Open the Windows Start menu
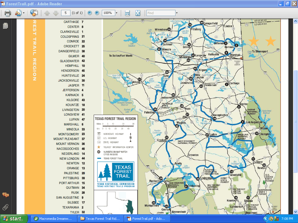The width and height of the screenshot is (298, 223). coord(14,219)
